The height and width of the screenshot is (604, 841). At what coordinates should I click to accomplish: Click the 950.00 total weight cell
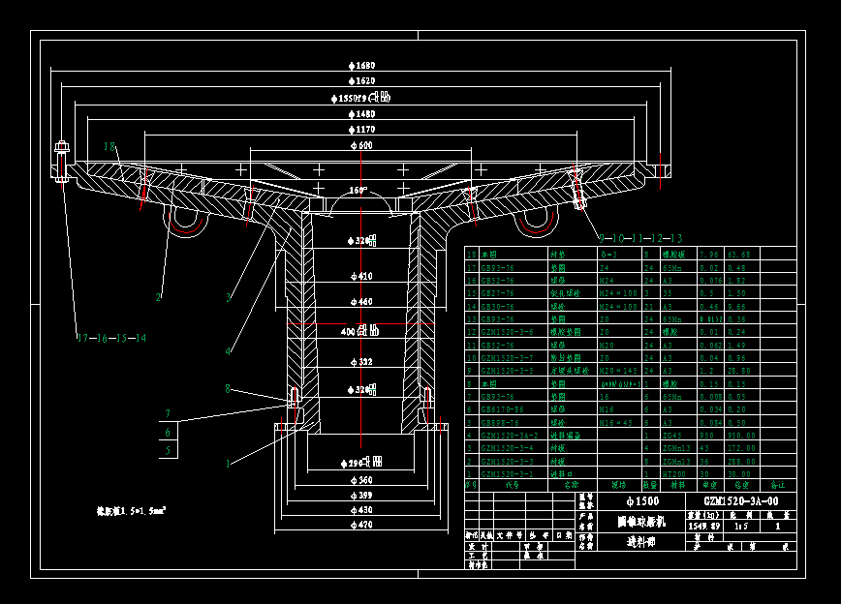[742, 436]
